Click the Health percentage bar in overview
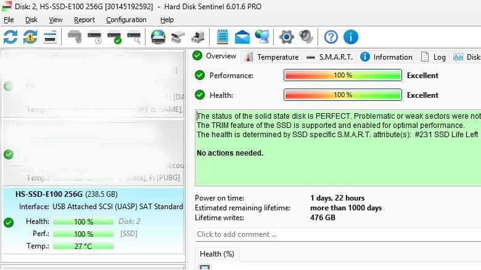The width and height of the screenshot is (481, 270). tap(342, 95)
